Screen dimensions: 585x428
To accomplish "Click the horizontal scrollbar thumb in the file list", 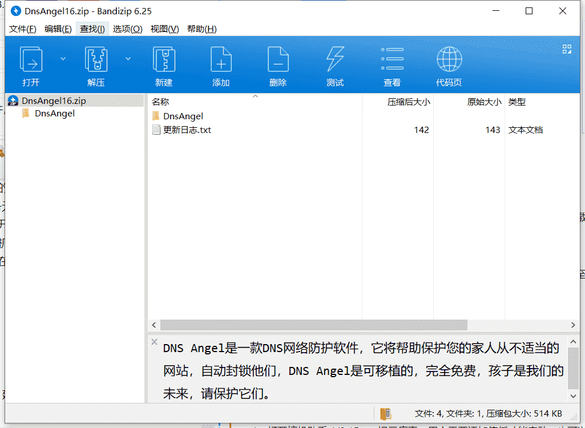I will [x=314, y=325].
